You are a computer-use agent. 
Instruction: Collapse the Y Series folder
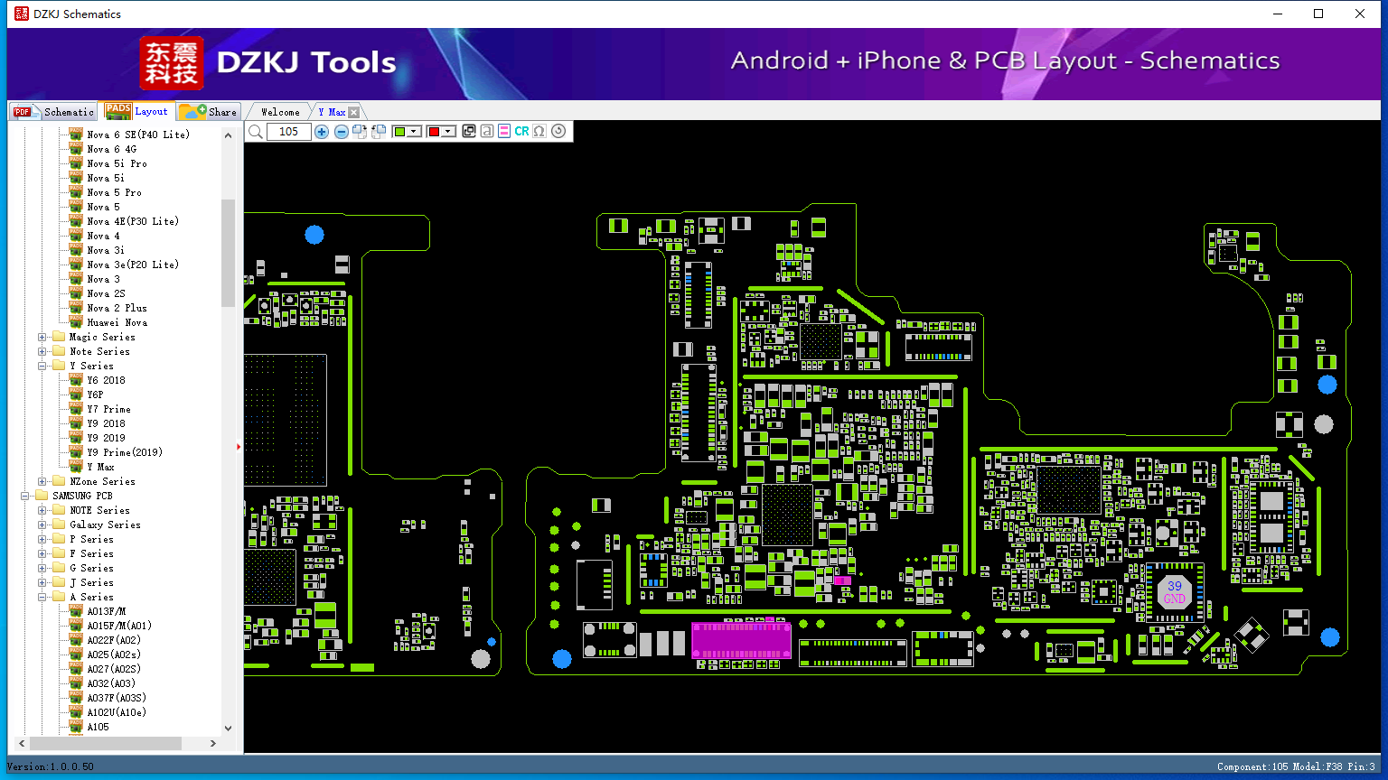(42, 366)
